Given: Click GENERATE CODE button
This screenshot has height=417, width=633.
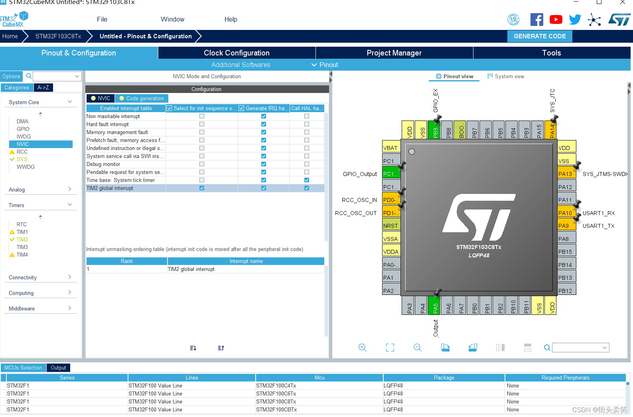Looking at the screenshot, I should pyautogui.click(x=540, y=36).
